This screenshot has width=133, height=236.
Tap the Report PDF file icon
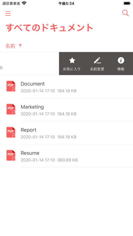coord(11,132)
